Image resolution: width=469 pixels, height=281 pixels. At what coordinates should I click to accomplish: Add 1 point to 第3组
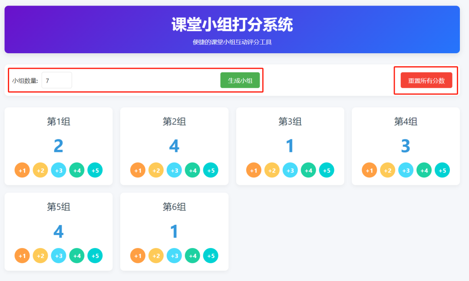(x=254, y=170)
